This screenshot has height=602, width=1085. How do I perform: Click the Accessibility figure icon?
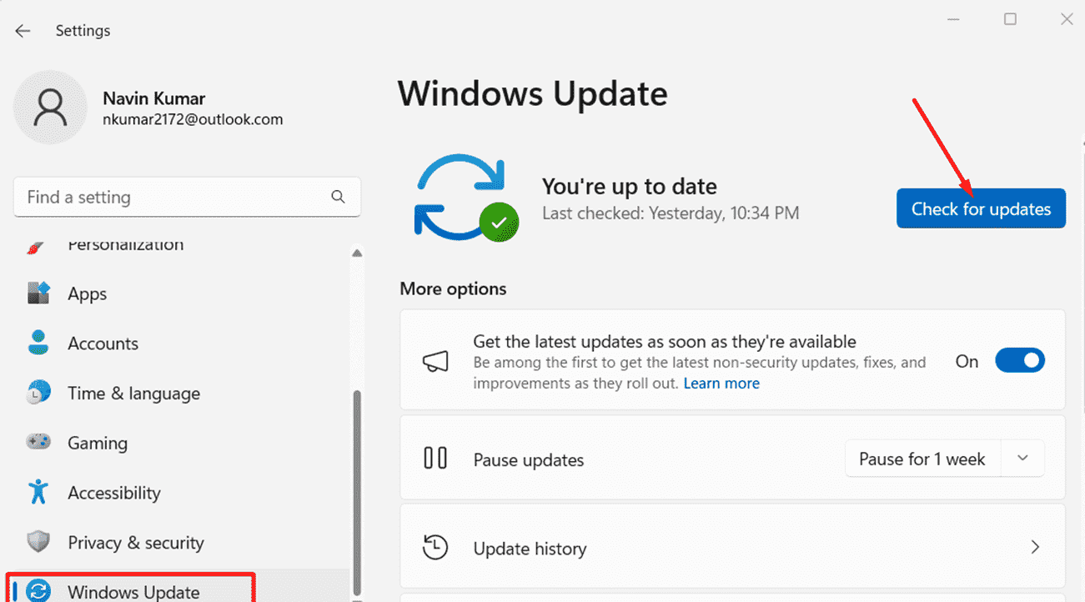(x=38, y=492)
